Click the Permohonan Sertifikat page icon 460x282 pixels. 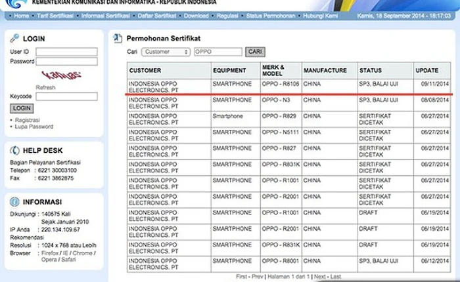[x=118, y=38]
